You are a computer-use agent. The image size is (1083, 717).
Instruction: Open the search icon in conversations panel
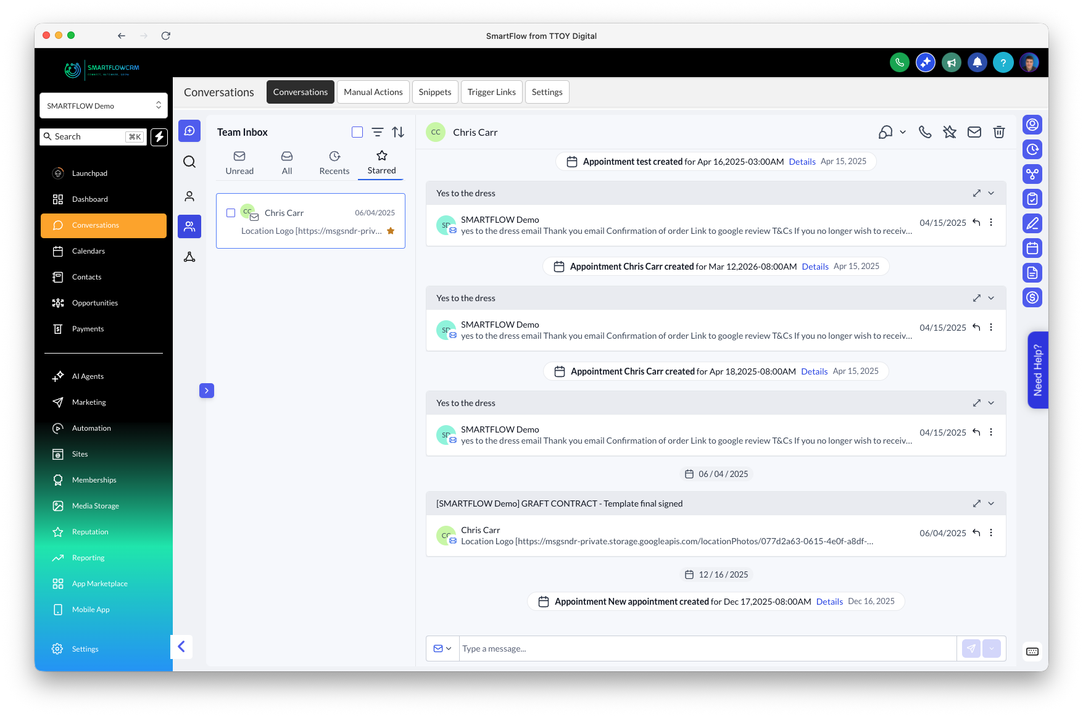[x=189, y=161]
